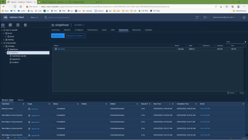The width and height of the screenshot is (248, 140).
Task: Open the ACTIONS dropdown for singlehost
Action: tap(79, 25)
